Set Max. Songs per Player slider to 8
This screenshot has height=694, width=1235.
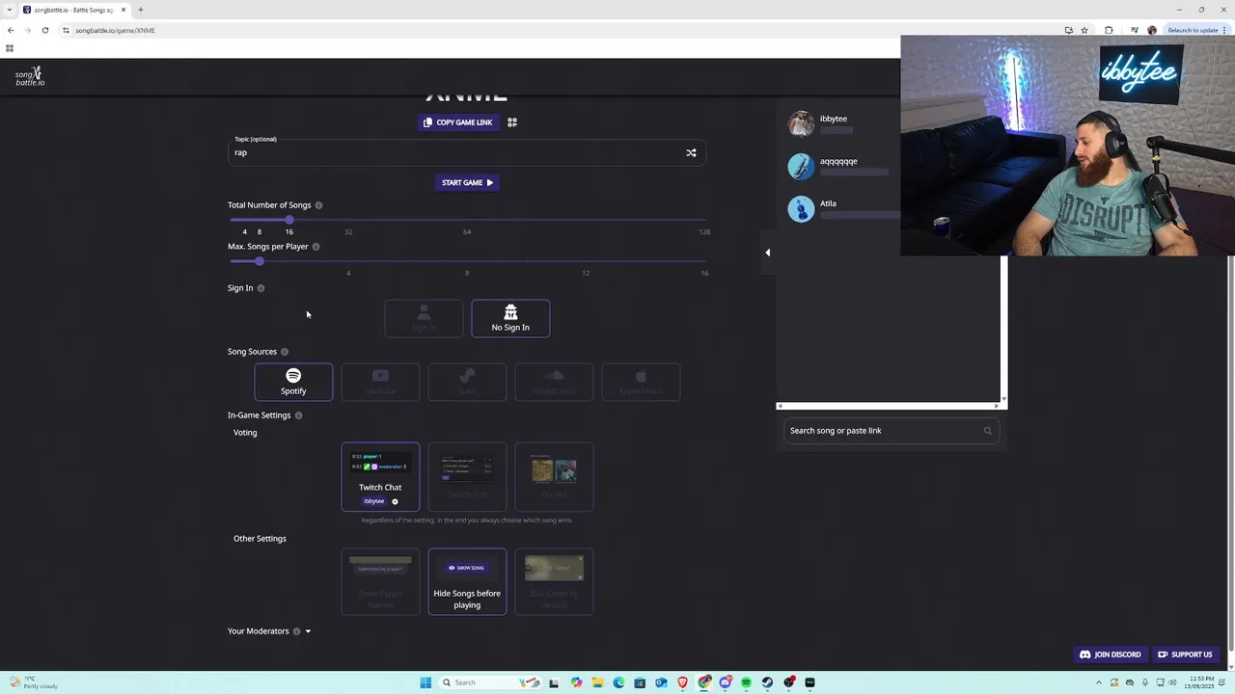click(x=467, y=261)
